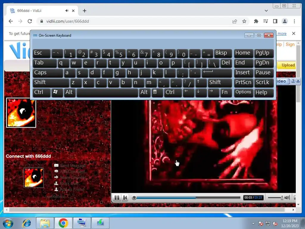Reload the page in Chrome

point(30,21)
